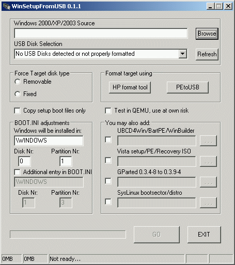The width and height of the screenshot is (235, 265).
Task: Click browse button for GParted path
Action: click(x=208, y=182)
